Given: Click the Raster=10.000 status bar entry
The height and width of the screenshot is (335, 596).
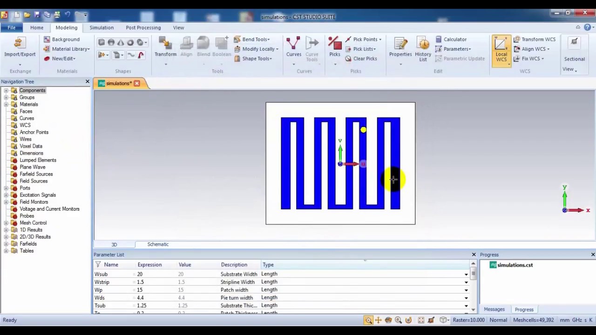Looking at the screenshot, I should pyautogui.click(x=468, y=320).
